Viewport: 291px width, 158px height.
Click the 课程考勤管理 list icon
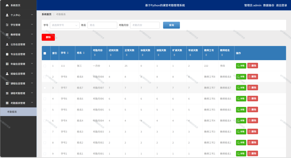coord(7,93)
